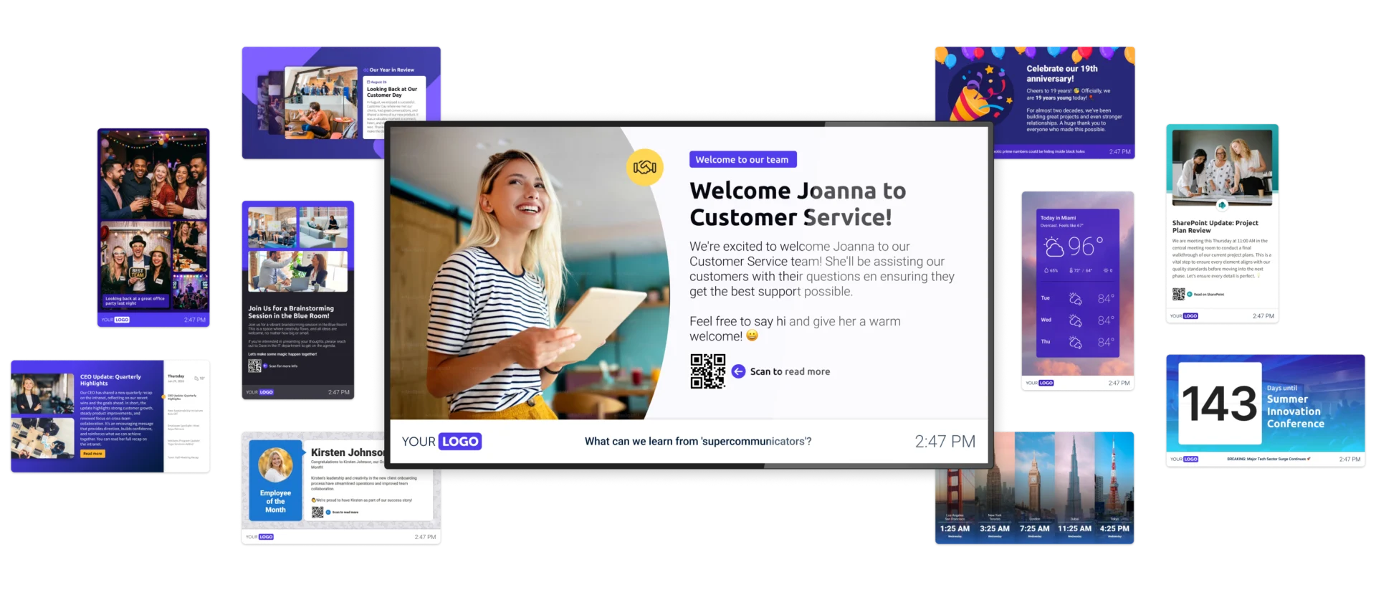Click the 2:47 PM time on the anniversary card
Viewport: 1376px width, 590px height.
[1120, 152]
